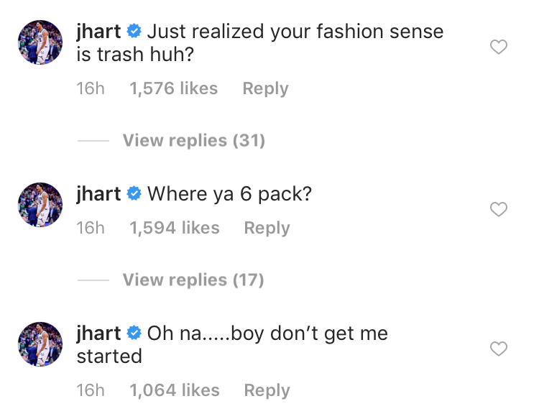This screenshot has width=539, height=414.
Task: Reply to "Where ya 6 pack?" comment
Action: 267,228
